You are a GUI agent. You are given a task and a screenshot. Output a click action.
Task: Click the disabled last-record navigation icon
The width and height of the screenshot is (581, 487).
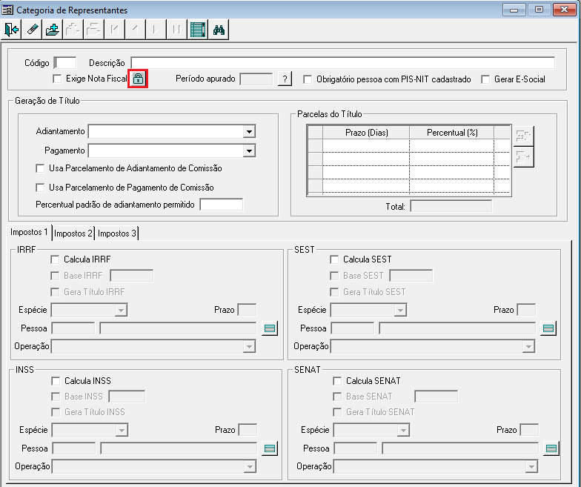coord(176,30)
